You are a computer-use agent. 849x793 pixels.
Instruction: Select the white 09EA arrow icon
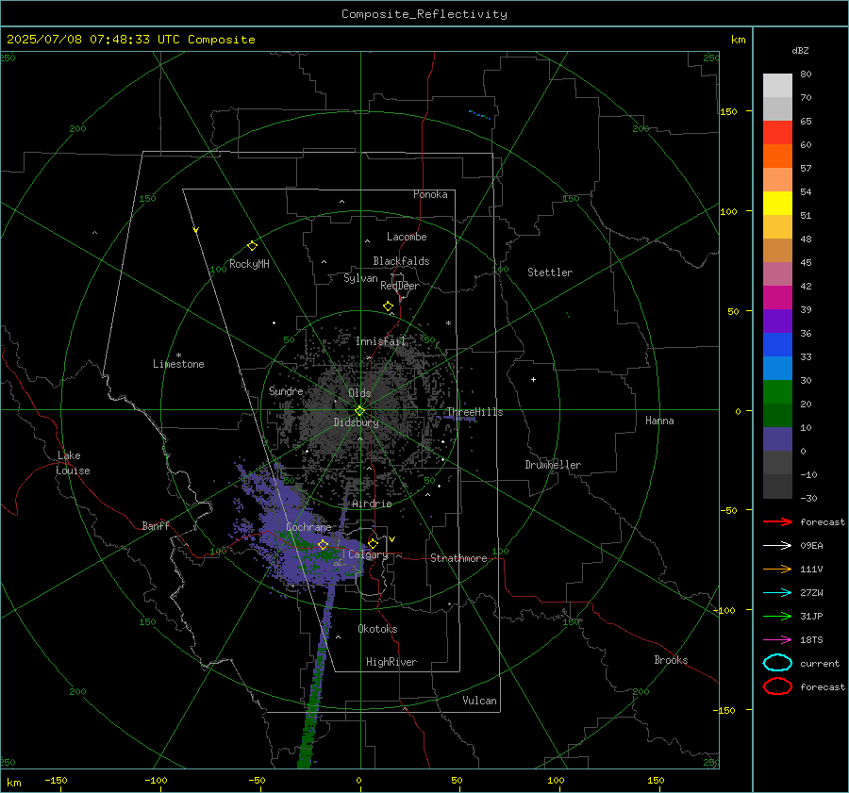coord(777,546)
